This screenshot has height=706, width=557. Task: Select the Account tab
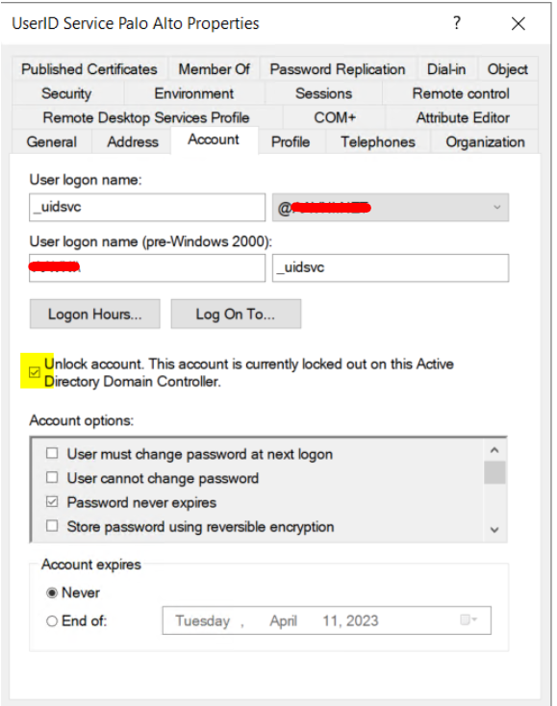(x=214, y=139)
